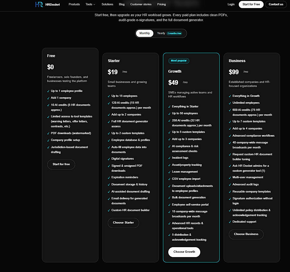Image resolution: width=290 pixels, height=272 pixels.
Task: Open the Products menu
Action: pyautogui.click(x=74, y=4)
